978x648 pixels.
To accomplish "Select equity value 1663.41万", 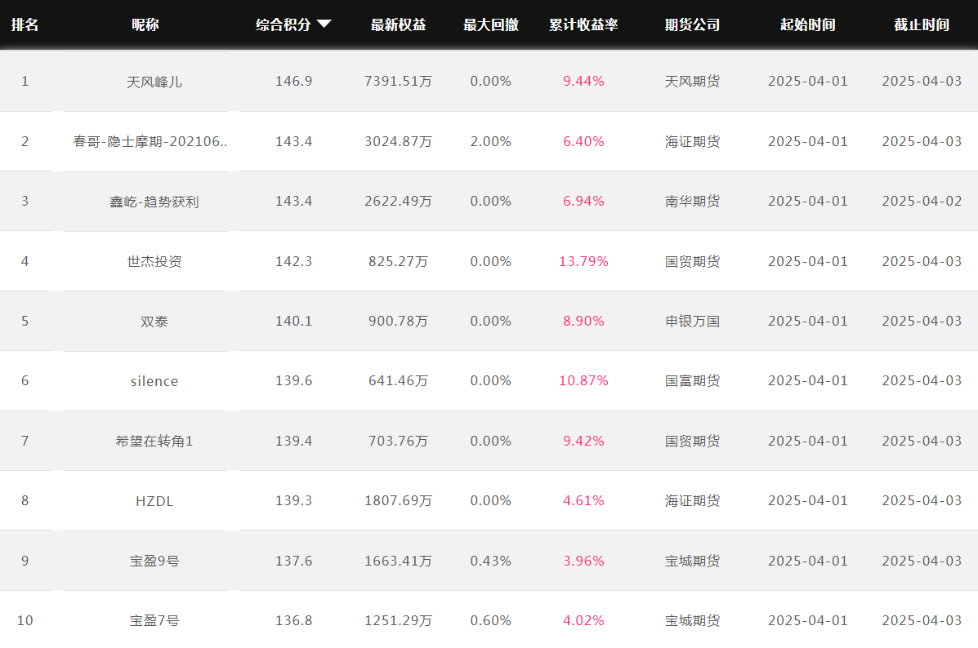I will (398, 561).
